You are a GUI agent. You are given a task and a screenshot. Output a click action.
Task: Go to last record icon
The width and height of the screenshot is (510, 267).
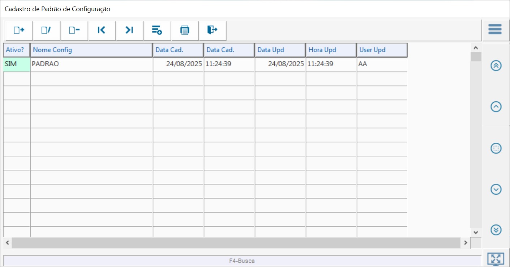click(x=129, y=30)
